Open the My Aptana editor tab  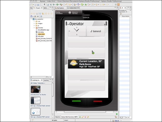(60, 8)
